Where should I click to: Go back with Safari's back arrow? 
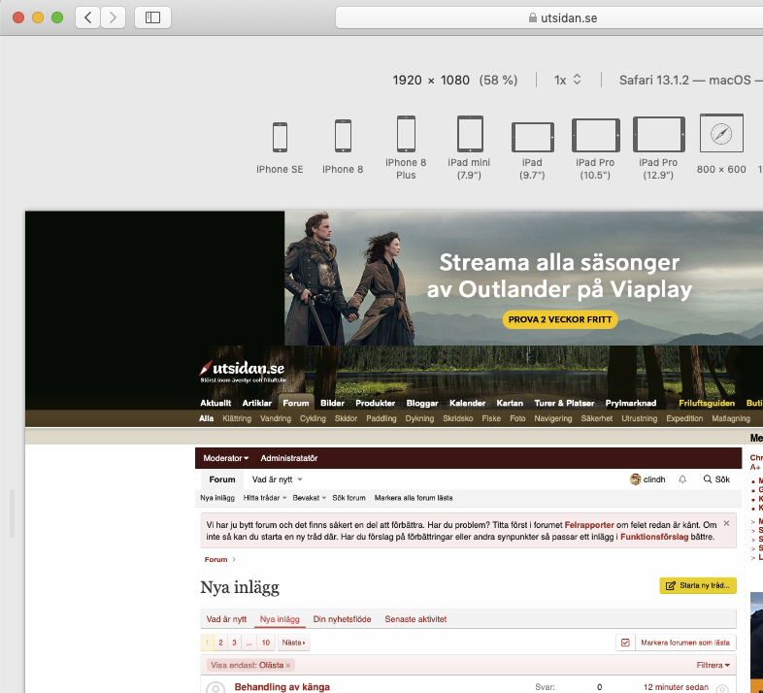point(88,17)
